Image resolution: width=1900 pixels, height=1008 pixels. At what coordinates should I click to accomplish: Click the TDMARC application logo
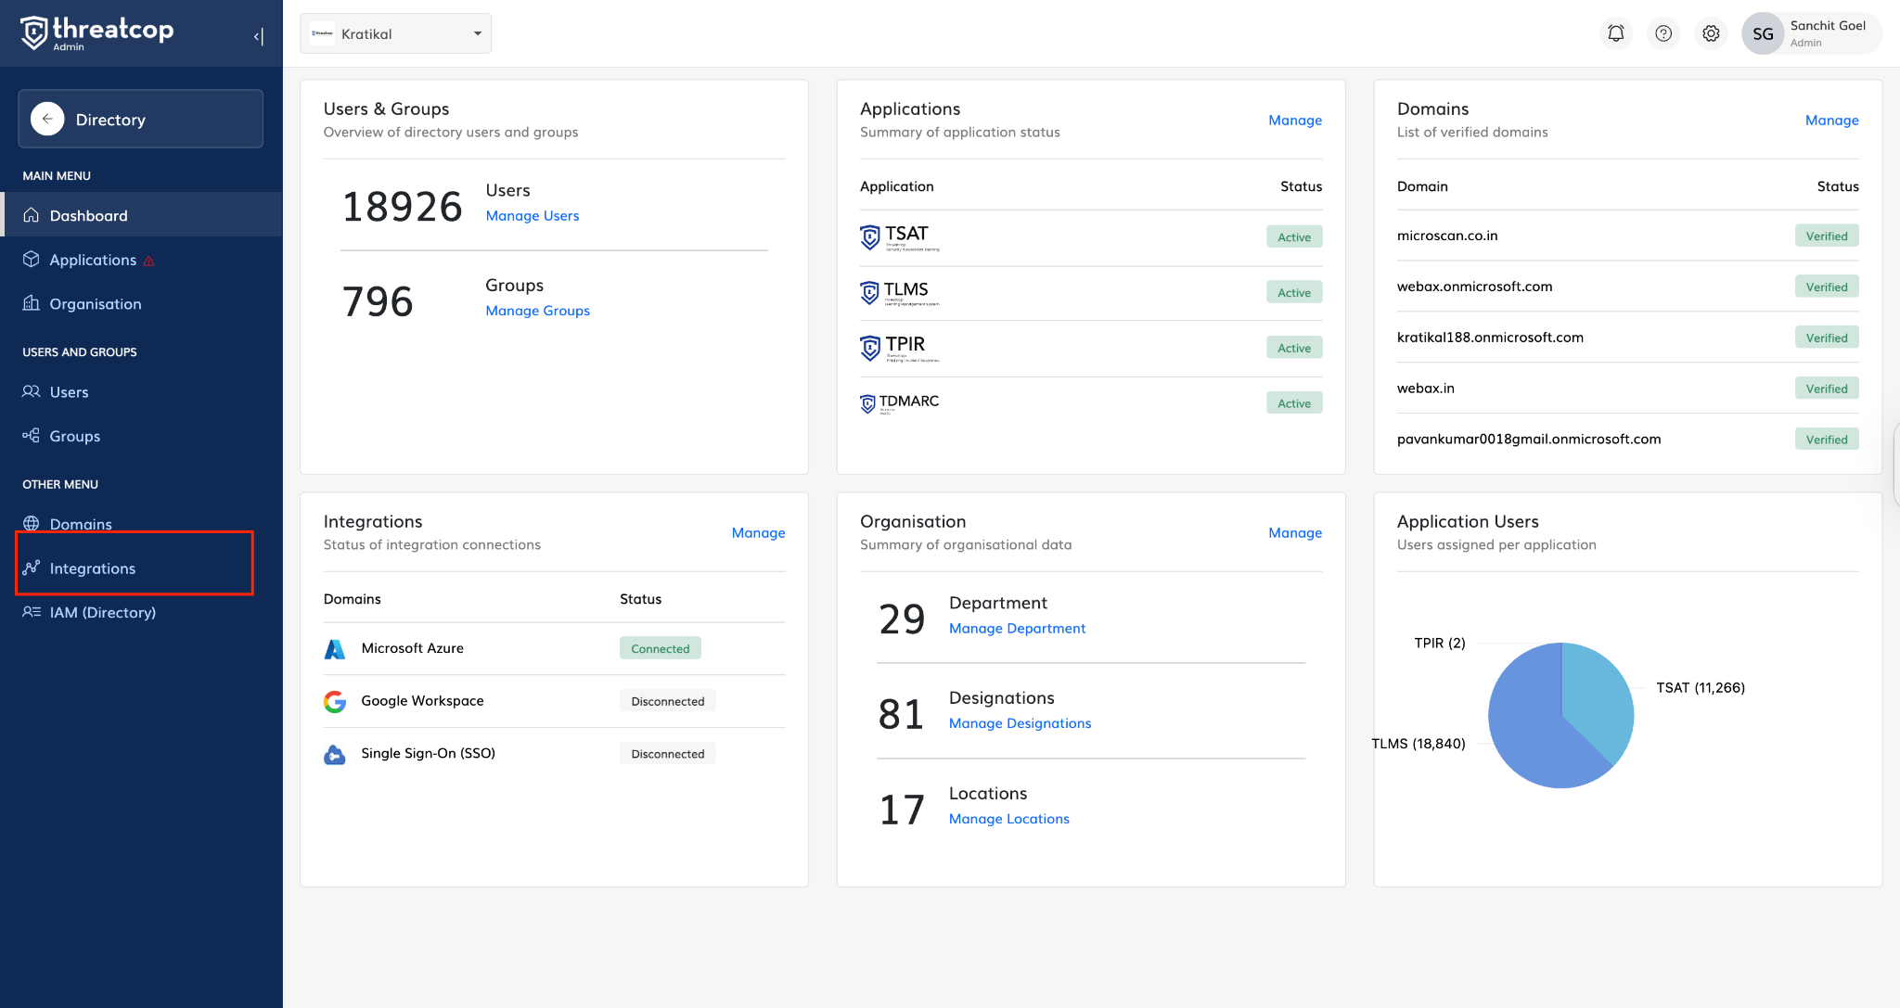pos(899,402)
